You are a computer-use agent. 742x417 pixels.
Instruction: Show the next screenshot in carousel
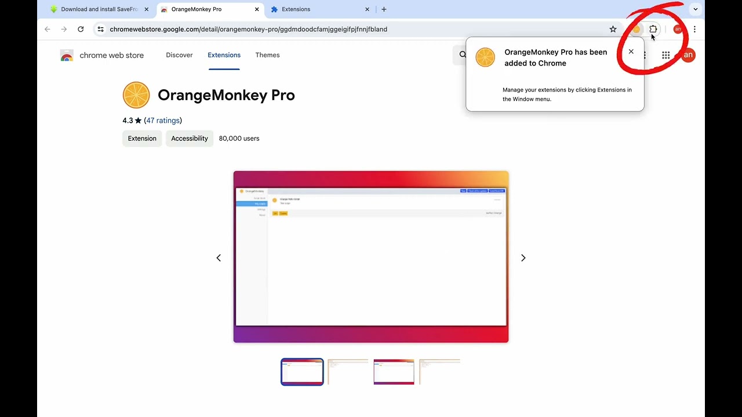click(523, 258)
